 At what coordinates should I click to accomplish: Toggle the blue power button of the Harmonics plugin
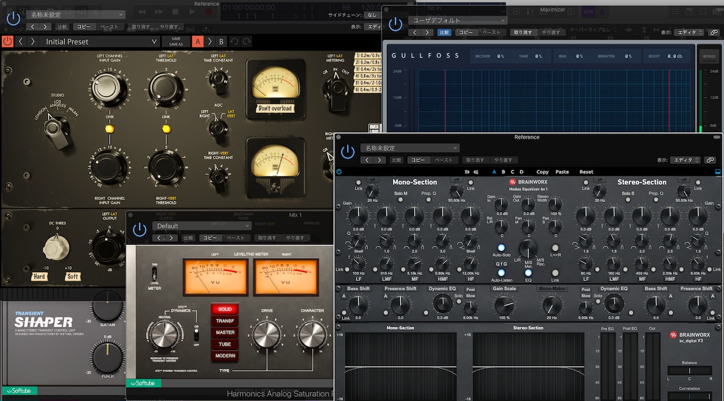(139, 230)
